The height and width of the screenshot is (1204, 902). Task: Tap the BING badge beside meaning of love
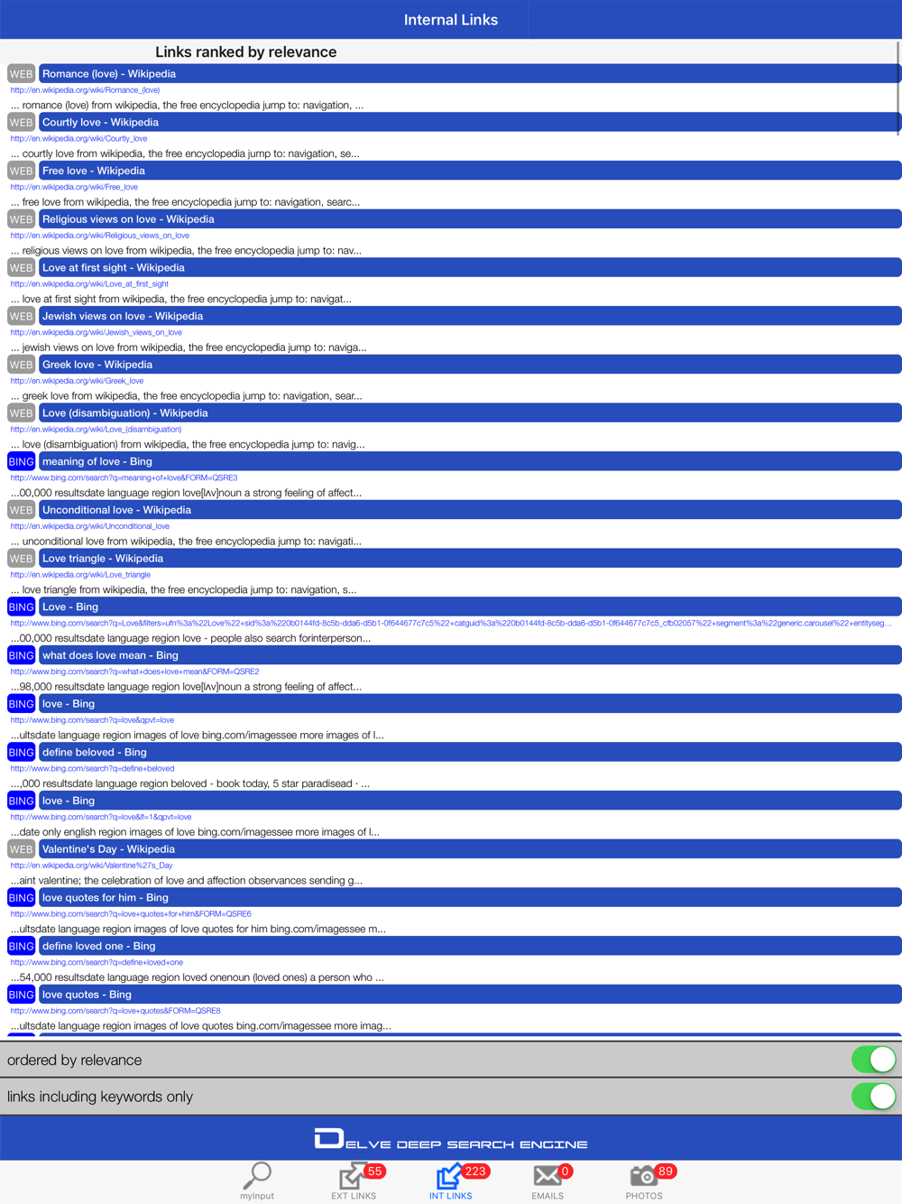click(21, 461)
